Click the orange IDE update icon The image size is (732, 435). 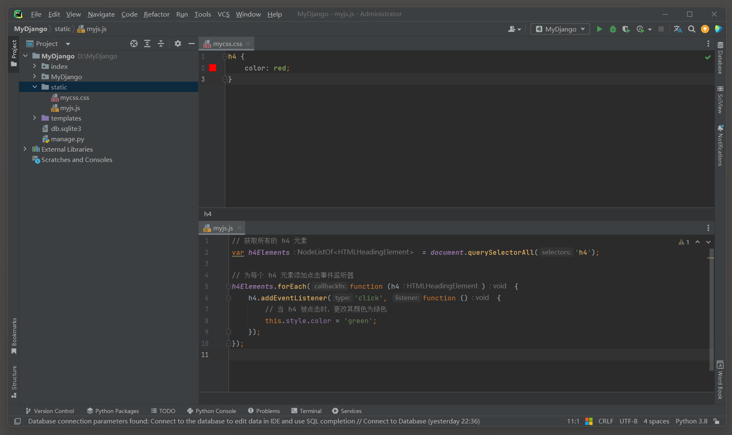tap(705, 29)
